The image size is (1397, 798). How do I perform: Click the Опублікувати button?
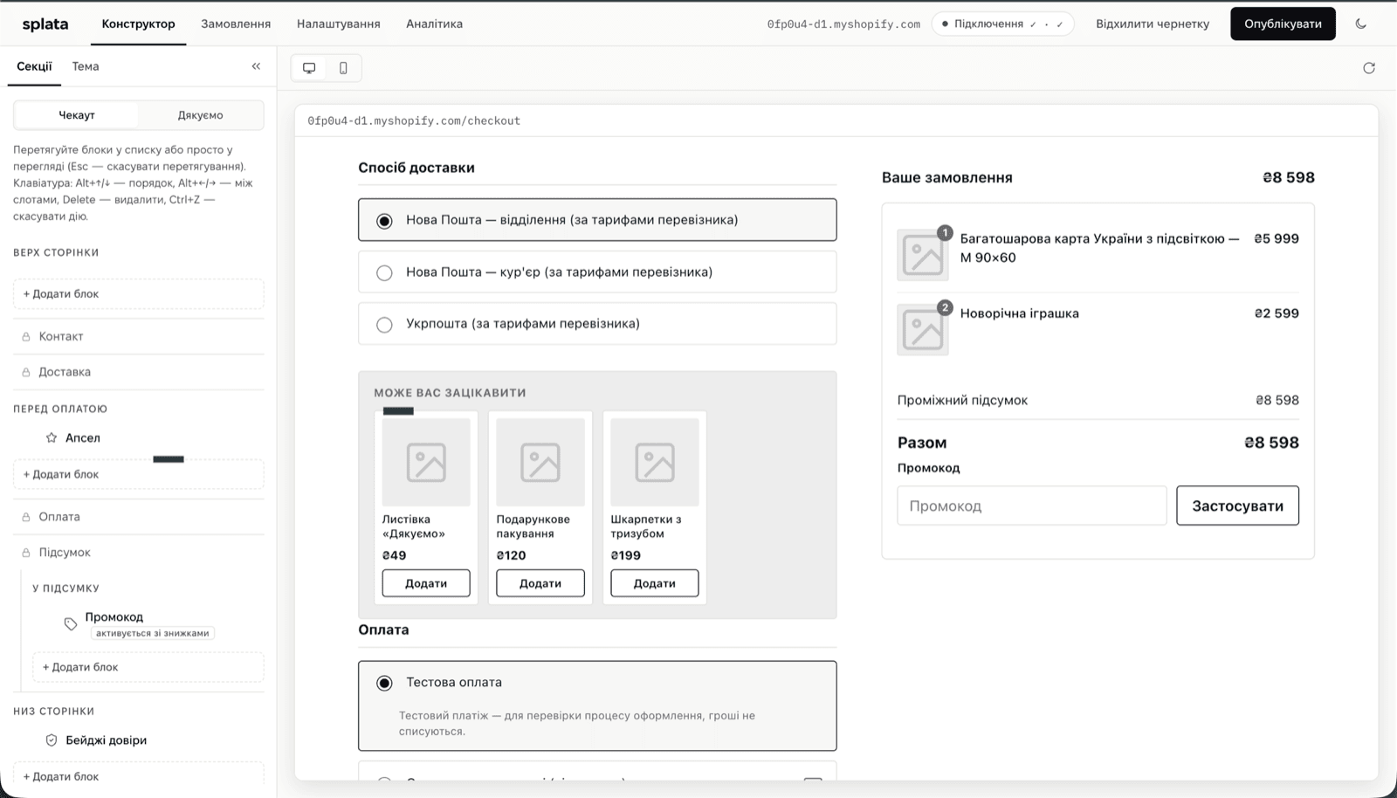(1283, 24)
